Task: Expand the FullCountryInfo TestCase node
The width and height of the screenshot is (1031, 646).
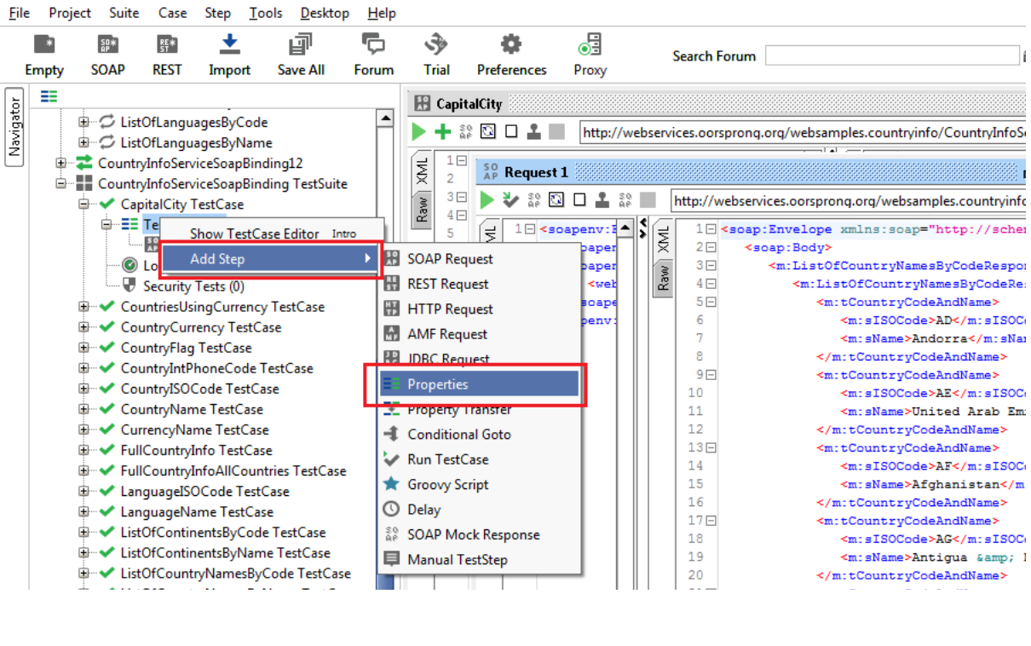Action: point(82,450)
